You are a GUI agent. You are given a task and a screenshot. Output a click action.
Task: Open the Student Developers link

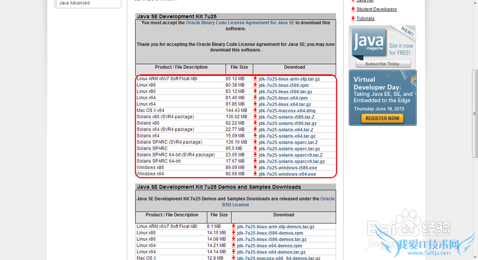point(377,9)
